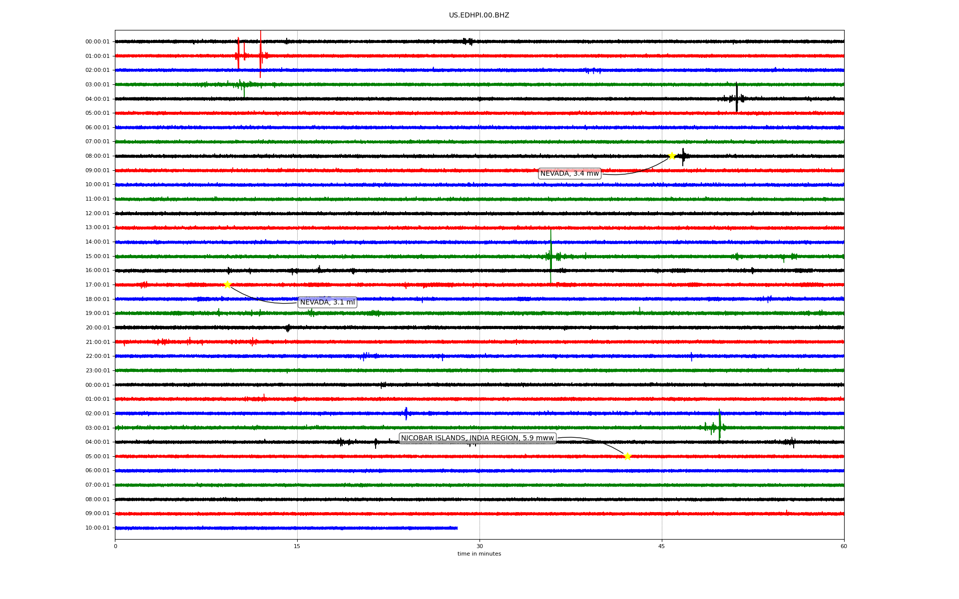Select the 15:00:01 row time label
Screen dimensions: 959x599
(97, 257)
